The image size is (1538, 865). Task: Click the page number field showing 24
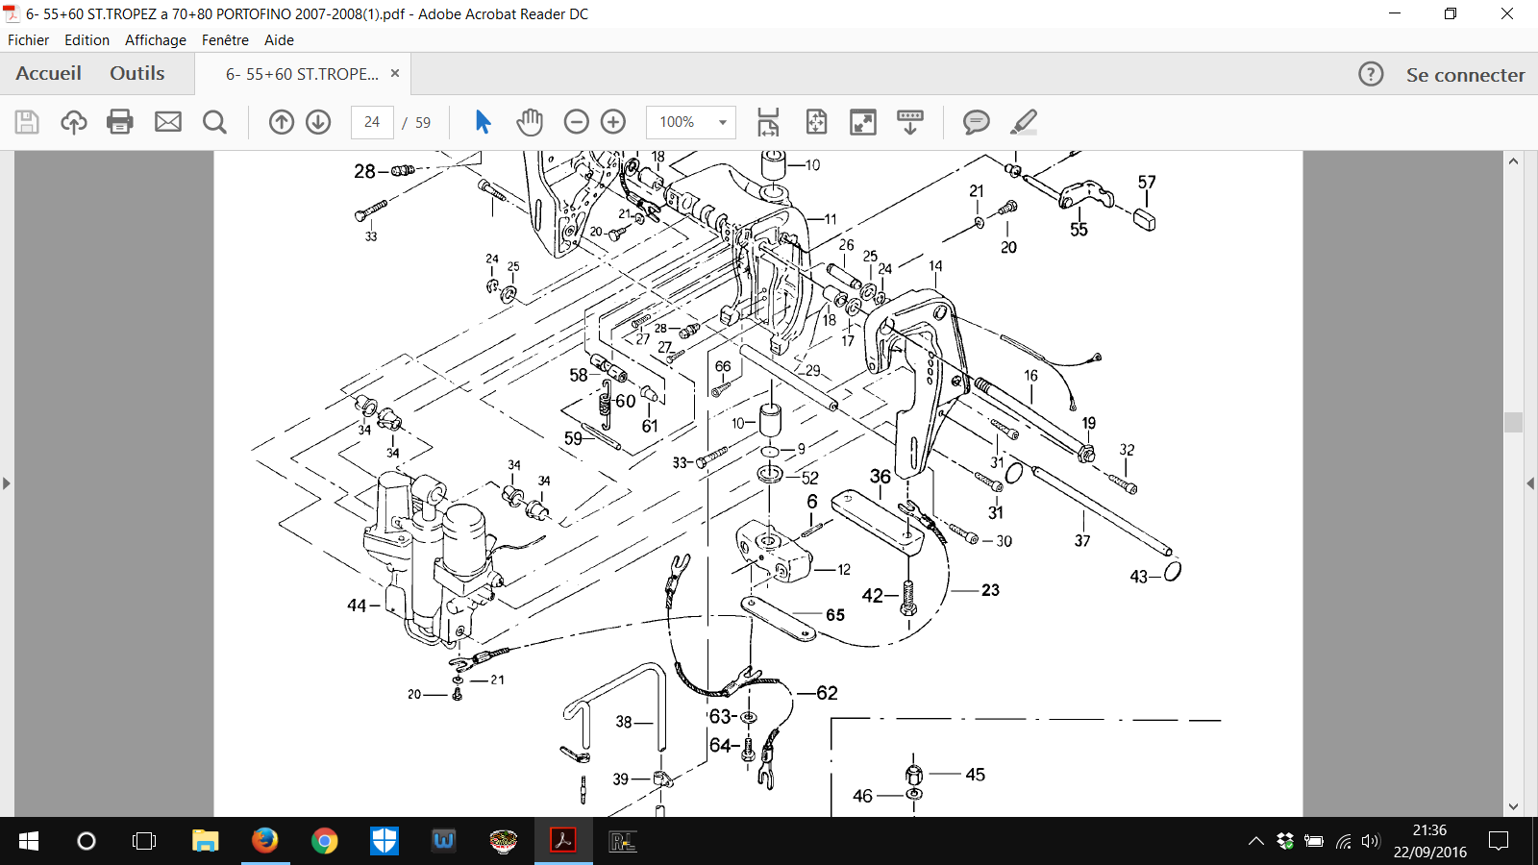tap(372, 122)
